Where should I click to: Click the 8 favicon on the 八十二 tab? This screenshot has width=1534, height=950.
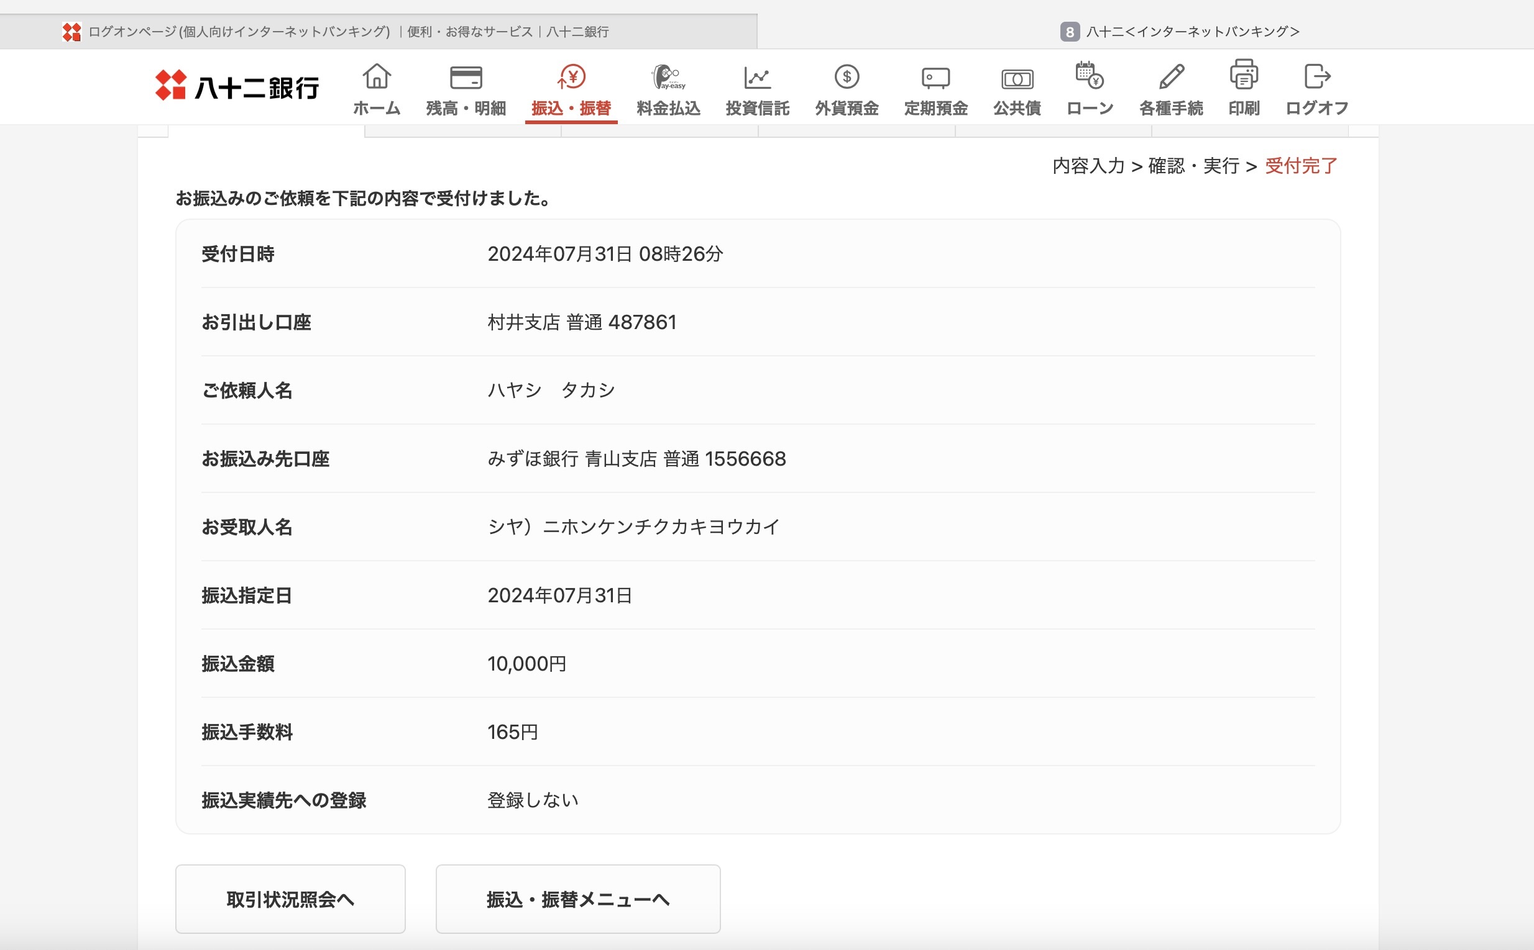(1069, 32)
